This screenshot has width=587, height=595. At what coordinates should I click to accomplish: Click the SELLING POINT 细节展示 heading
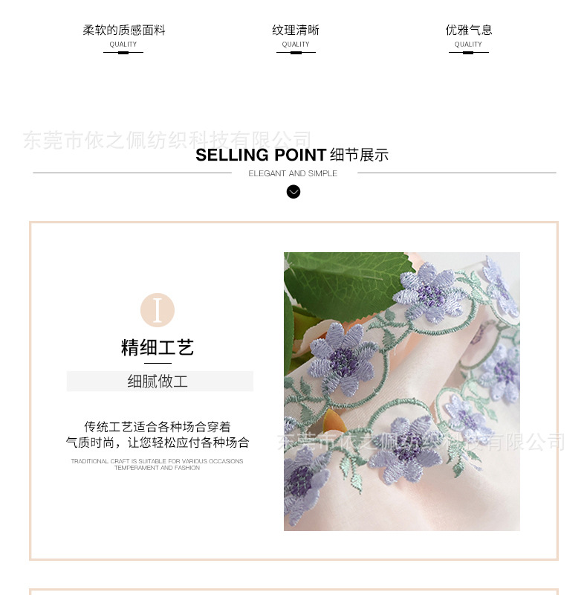pos(292,155)
